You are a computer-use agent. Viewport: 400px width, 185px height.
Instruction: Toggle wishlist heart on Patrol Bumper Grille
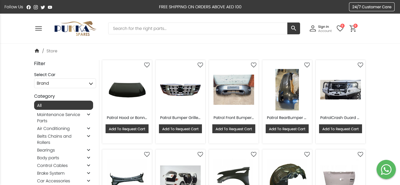pos(200,65)
